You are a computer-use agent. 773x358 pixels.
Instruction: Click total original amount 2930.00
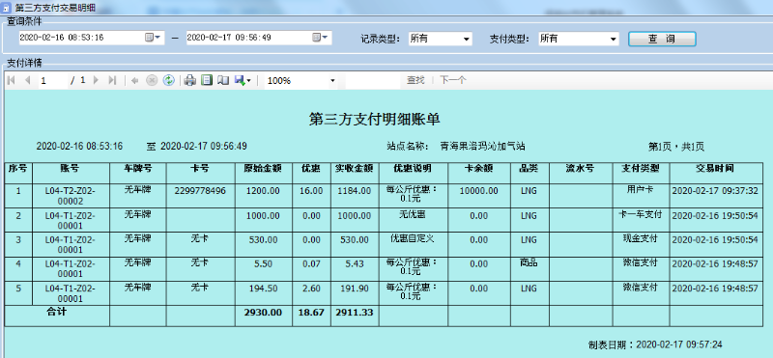click(263, 313)
